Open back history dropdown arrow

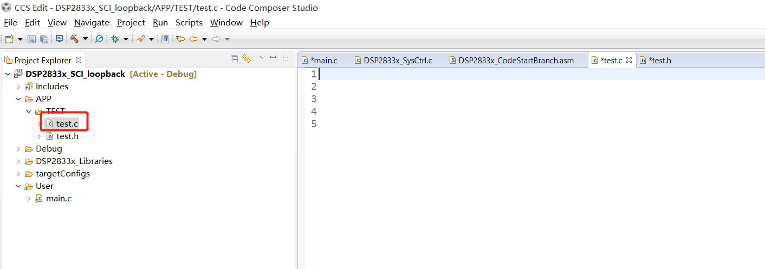[204, 39]
